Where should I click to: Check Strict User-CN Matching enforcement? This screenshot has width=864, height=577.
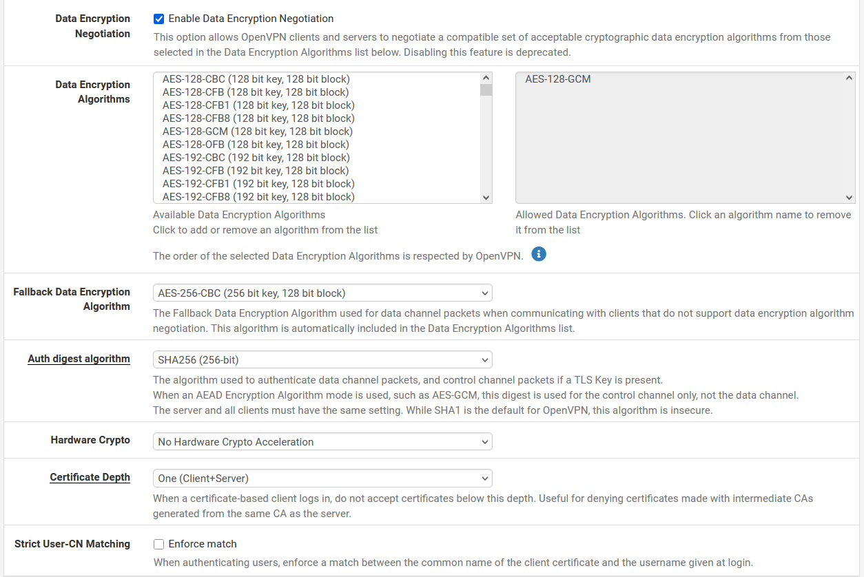click(x=158, y=544)
